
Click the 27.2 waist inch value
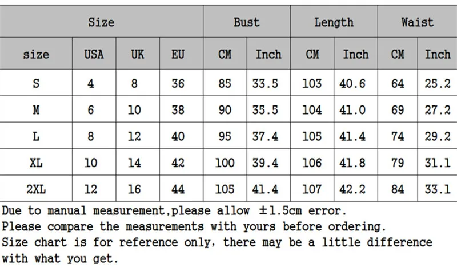tap(437, 110)
